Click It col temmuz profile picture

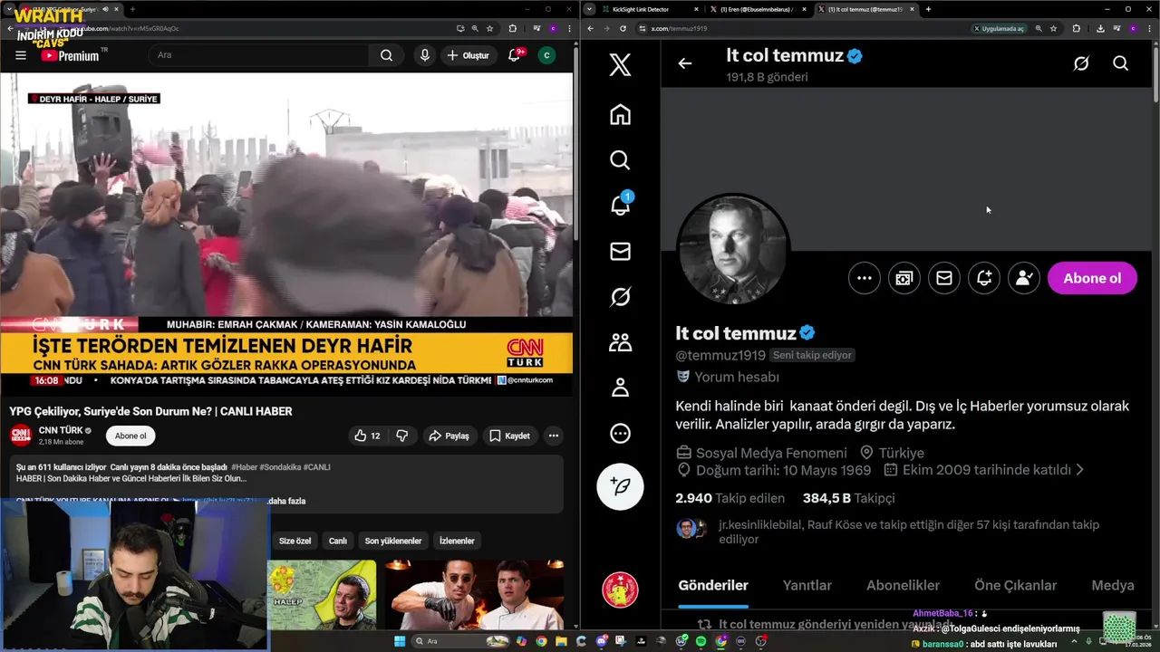[x=733, y=249]
